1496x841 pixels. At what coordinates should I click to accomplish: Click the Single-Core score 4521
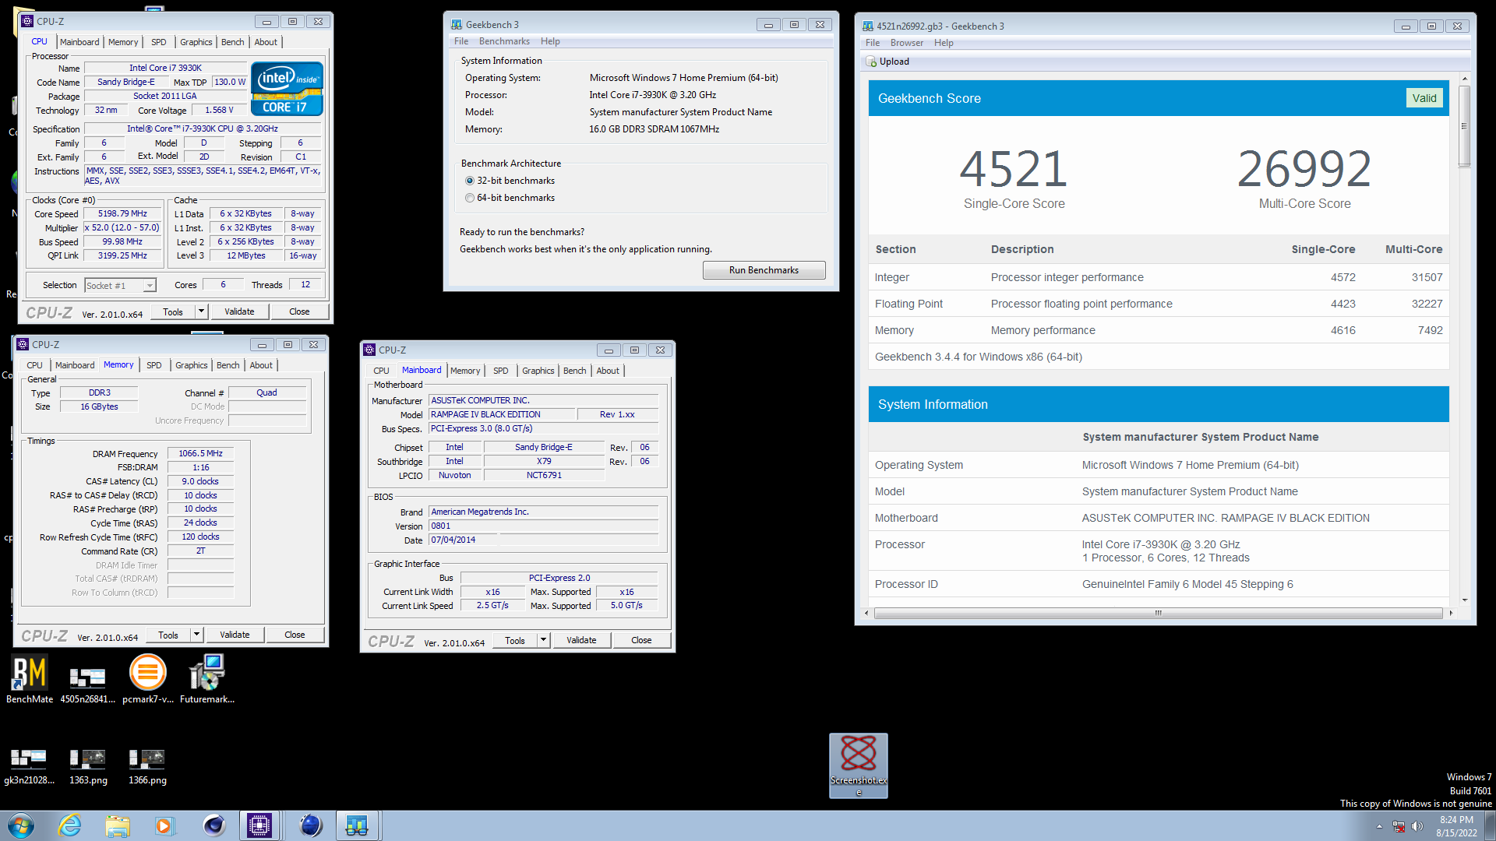point(1013,169)
